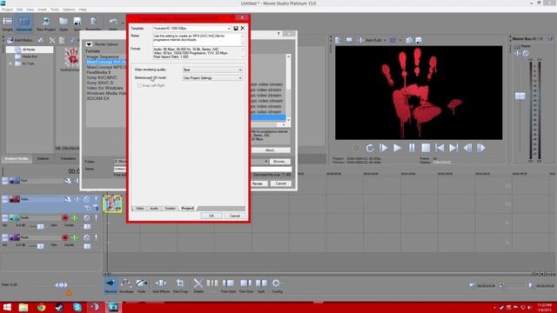Open the Folder path dropdown in the render dialog
557x313 pixels.
tap(265, 162)
